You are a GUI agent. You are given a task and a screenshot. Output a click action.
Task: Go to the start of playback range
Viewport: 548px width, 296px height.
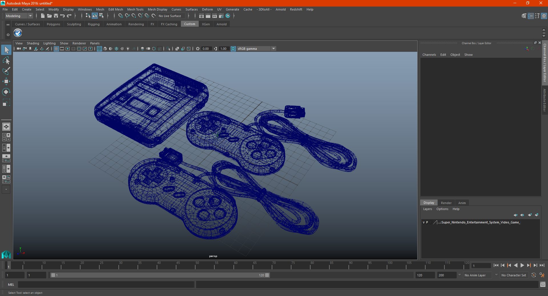(x=496, y=265)
